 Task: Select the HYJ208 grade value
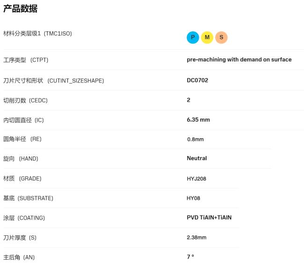pos(196,179)
